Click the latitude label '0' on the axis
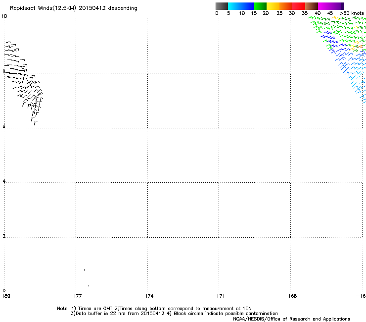Viewport: 366px width, 322px height. point(4,291)
